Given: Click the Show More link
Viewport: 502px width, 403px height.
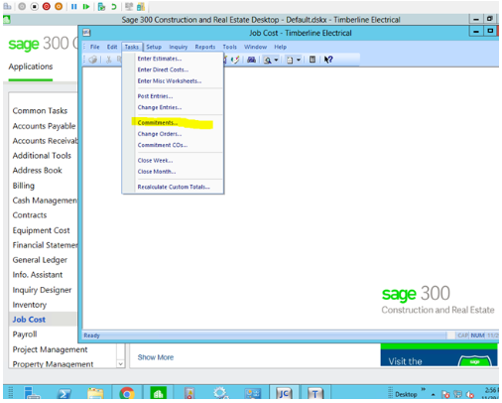Looking at the screenshot, I should (x=156, y=357).
